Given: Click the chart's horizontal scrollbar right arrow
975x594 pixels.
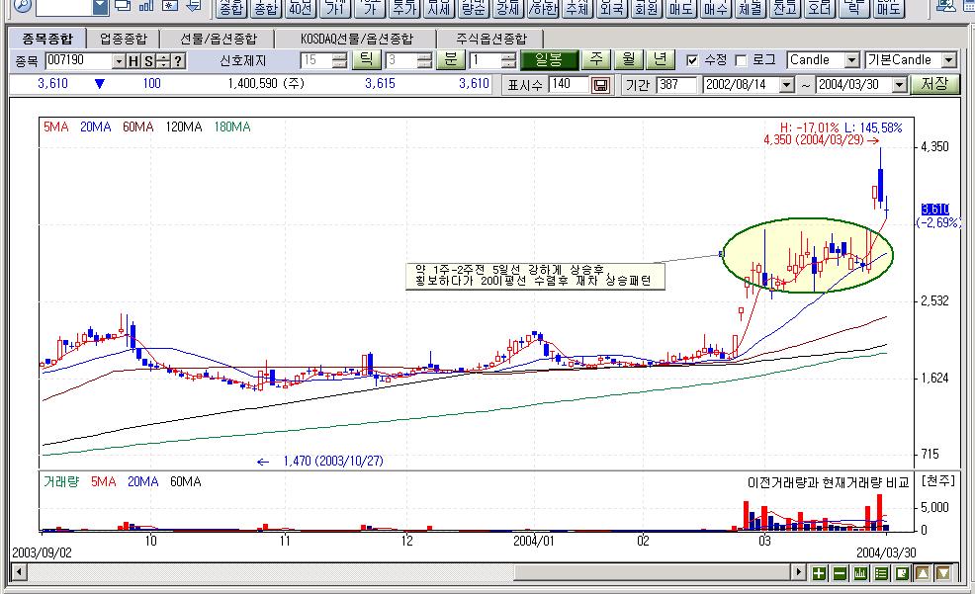Looking at the screenshot, I should click(x=799, y=573).
